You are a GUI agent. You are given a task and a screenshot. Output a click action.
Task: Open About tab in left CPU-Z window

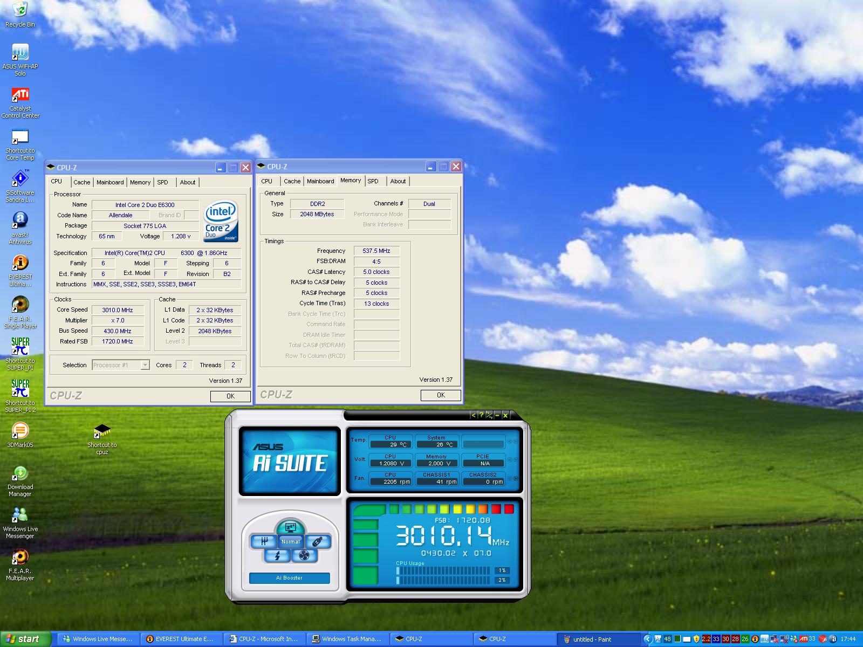tap(188, 182)
